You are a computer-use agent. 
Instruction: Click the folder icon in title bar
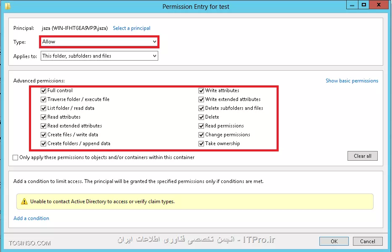coord(8,6)
